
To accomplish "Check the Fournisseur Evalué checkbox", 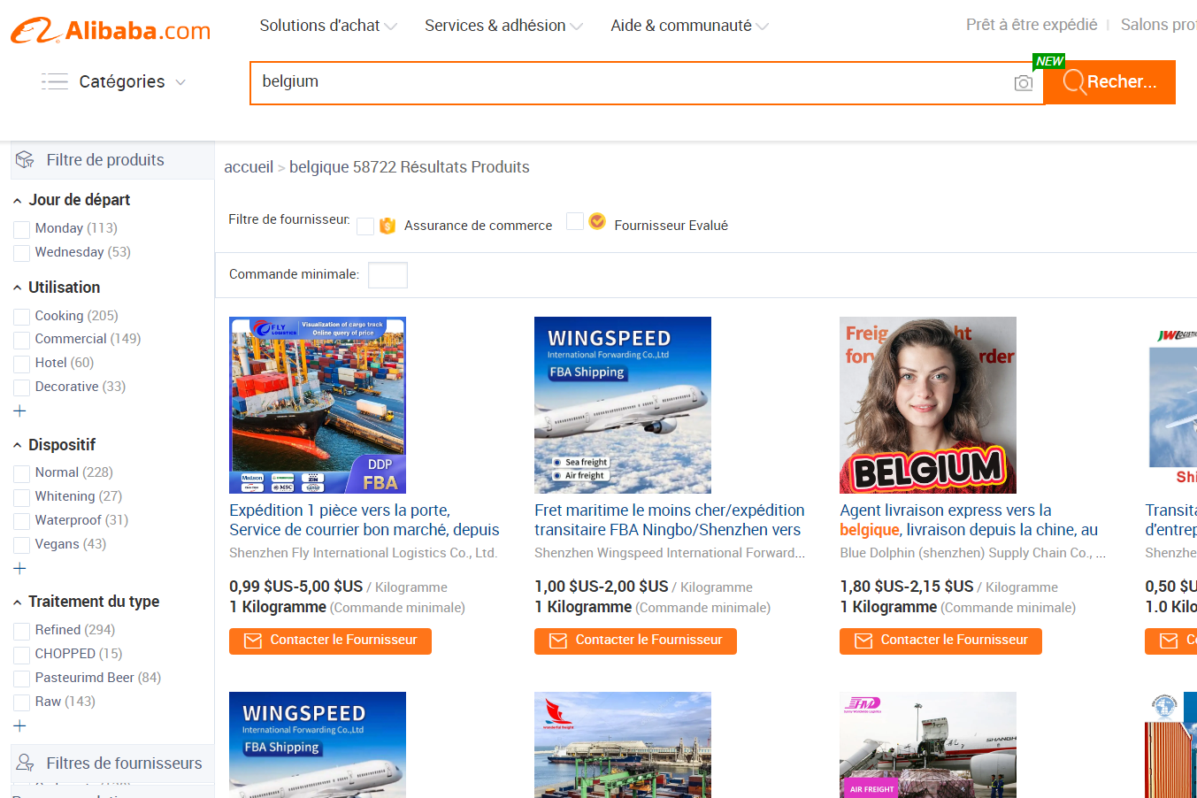I will pos(575,221).
